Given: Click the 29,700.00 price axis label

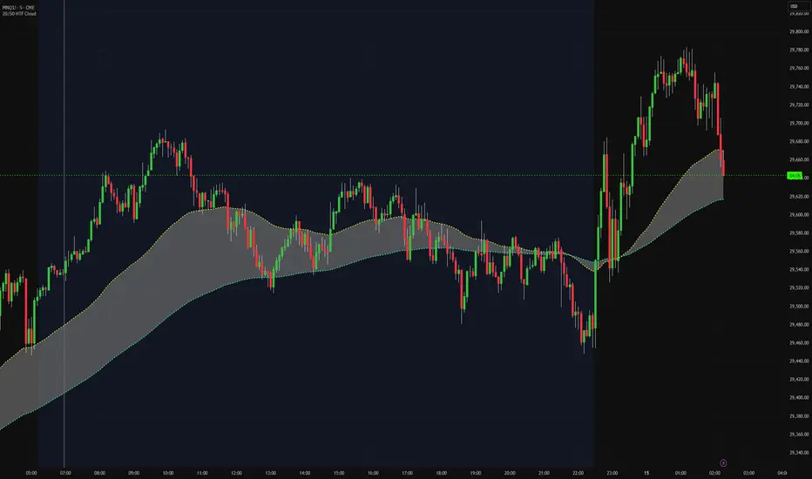Looking at the screenshot, I should point(799,124).
